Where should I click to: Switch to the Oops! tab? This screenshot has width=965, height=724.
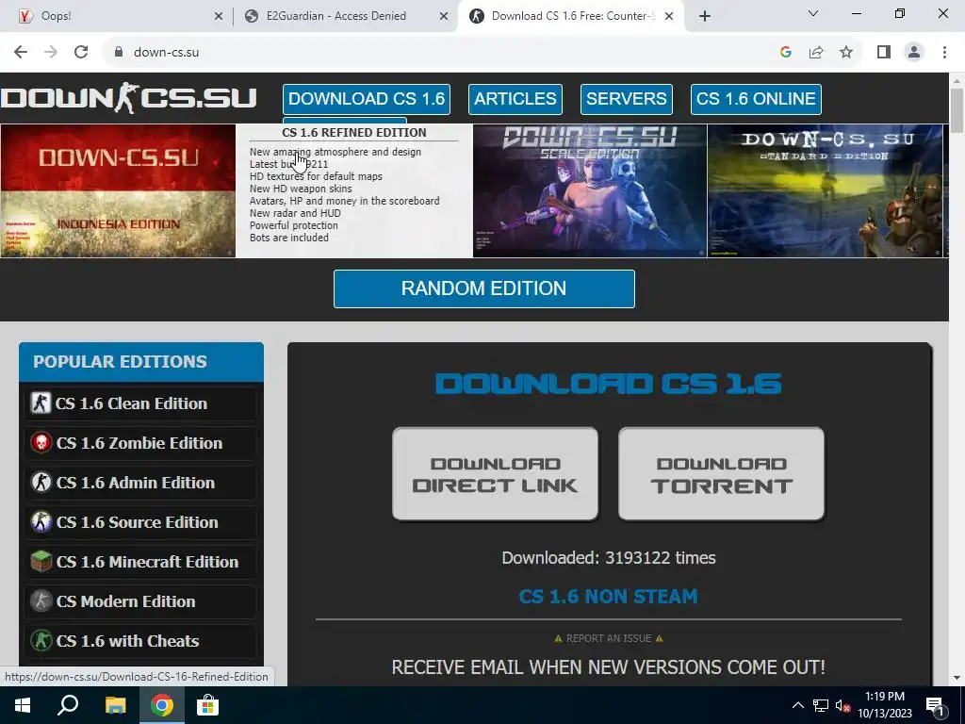coord(117,16)
